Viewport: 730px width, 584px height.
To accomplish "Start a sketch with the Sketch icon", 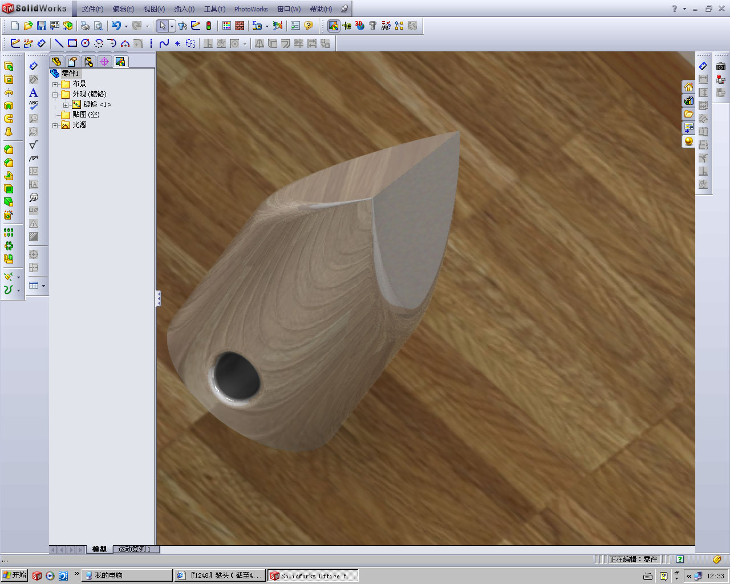I will pos(15,43).
